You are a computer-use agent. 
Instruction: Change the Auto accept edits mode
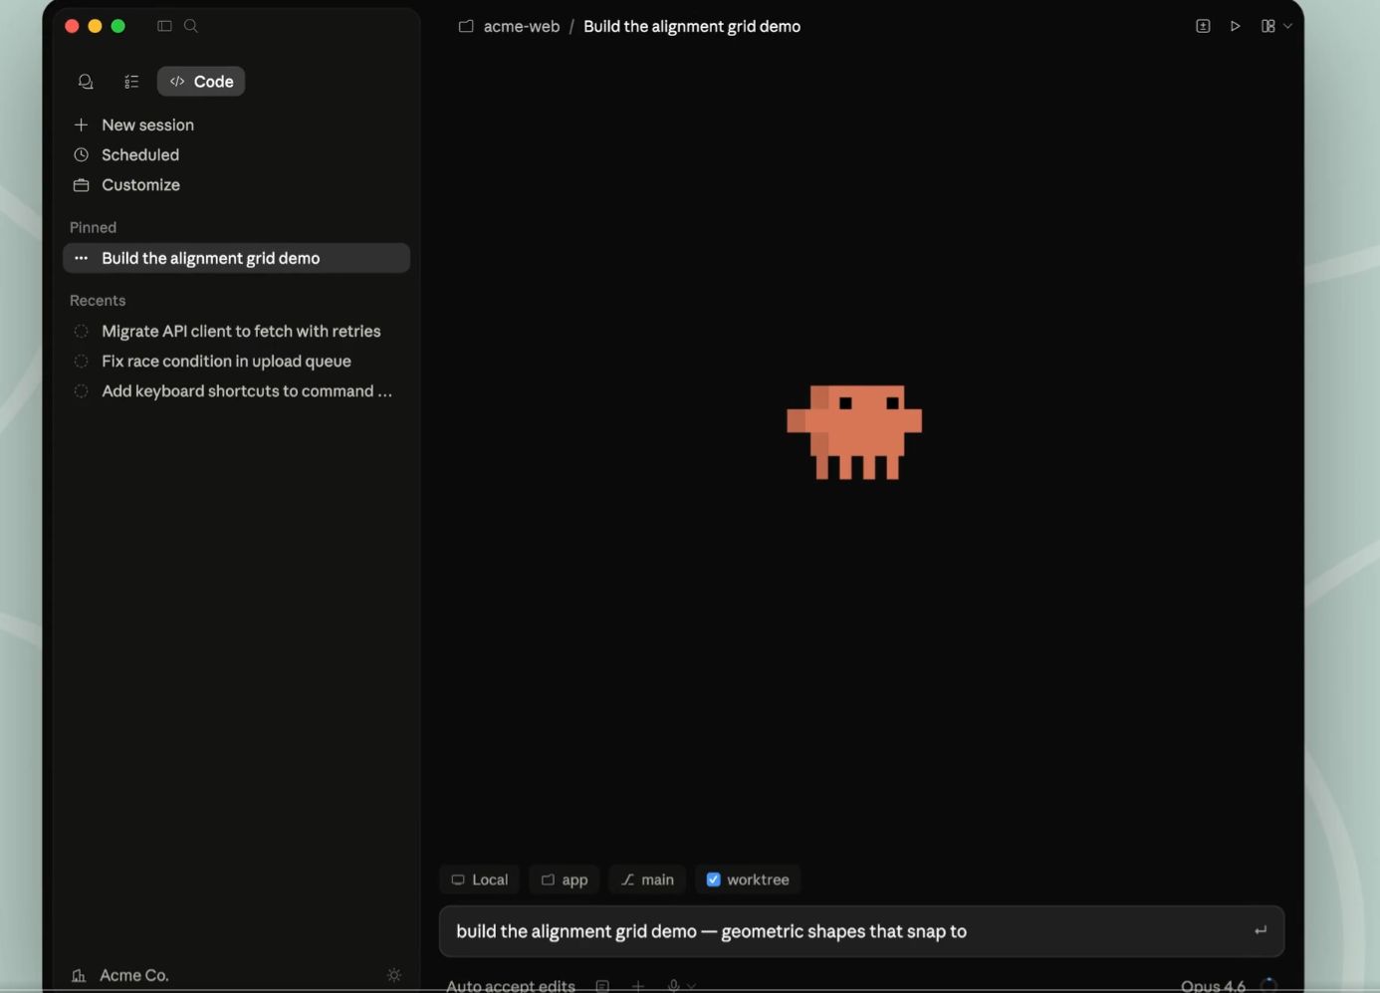click(511, 985)
